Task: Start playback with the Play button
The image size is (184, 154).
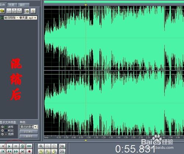Action: point(9,146)
